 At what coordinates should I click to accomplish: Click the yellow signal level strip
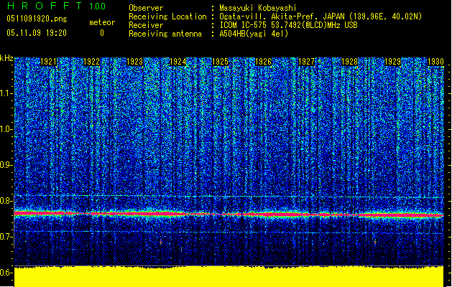click(x=229, y=277)
